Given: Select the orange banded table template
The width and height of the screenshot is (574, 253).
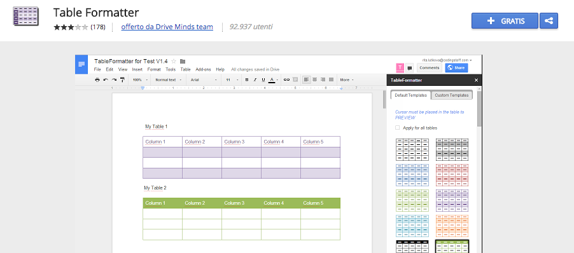Looking at the screenshot, I should tap(452, 226).
